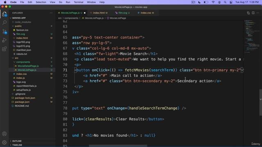Open reportWebVitals.js in the explorer

[26, 86]
